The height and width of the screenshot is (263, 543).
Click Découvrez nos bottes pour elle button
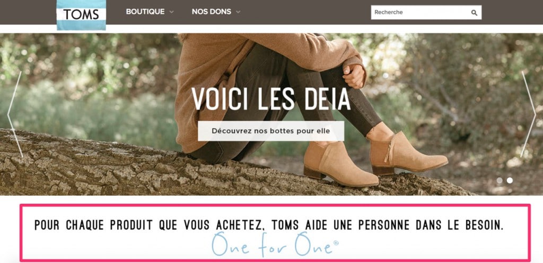tap(271, 131)
